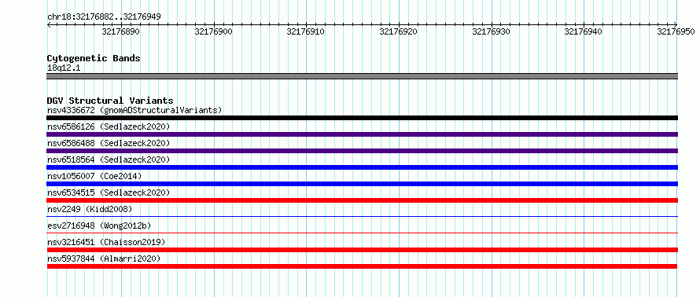Open variant nsv3216451 Chaisson2019 label
This screenshot has height=297, width=700.
106,242
